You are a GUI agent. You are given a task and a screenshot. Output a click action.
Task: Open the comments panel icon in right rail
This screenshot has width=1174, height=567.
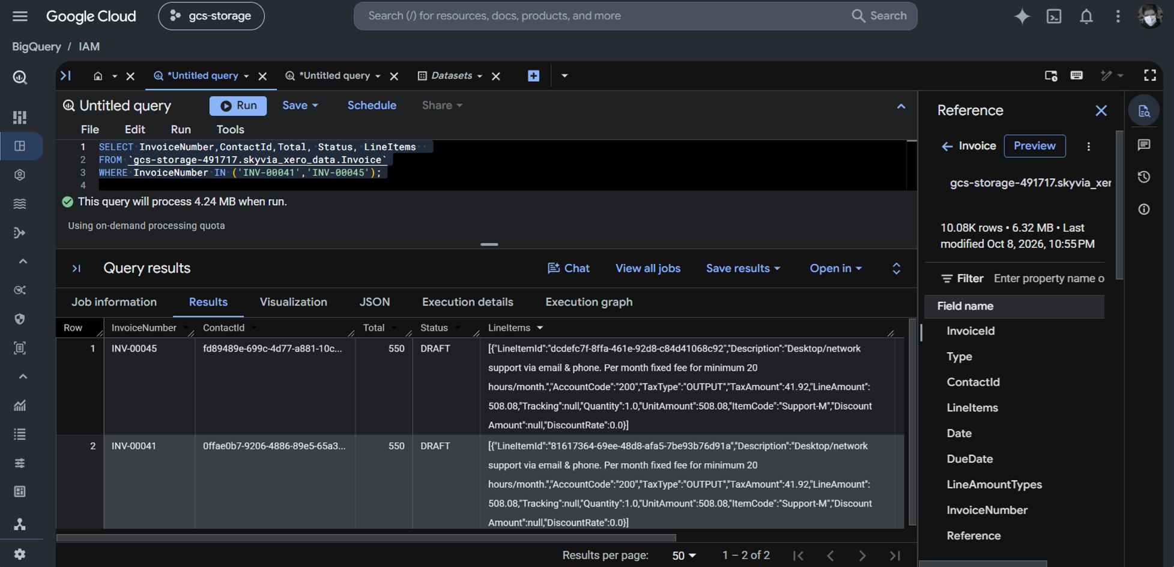click(1144, 145)
